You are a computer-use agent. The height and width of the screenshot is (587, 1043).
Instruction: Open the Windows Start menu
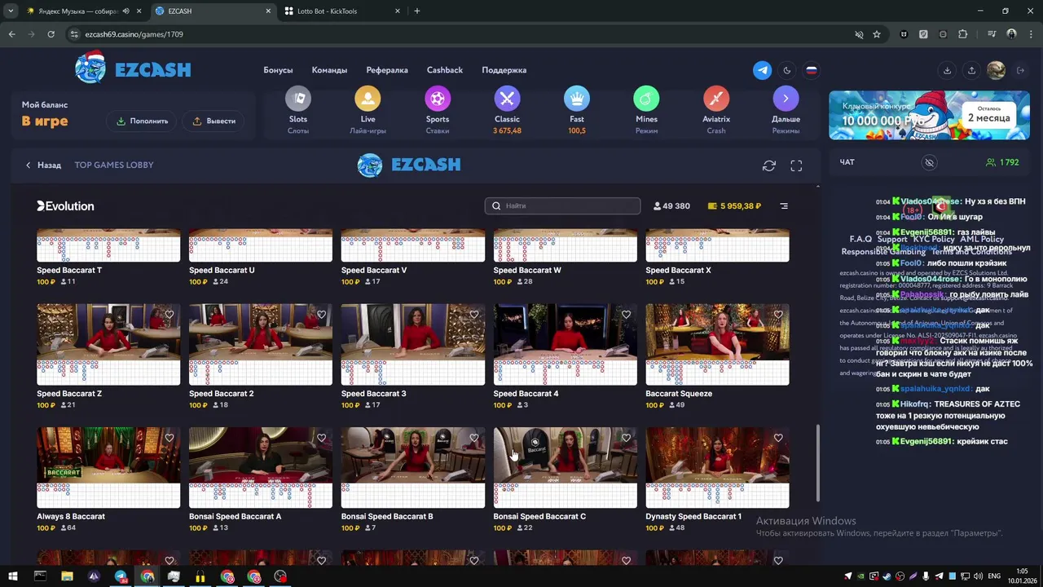(13, 576)
